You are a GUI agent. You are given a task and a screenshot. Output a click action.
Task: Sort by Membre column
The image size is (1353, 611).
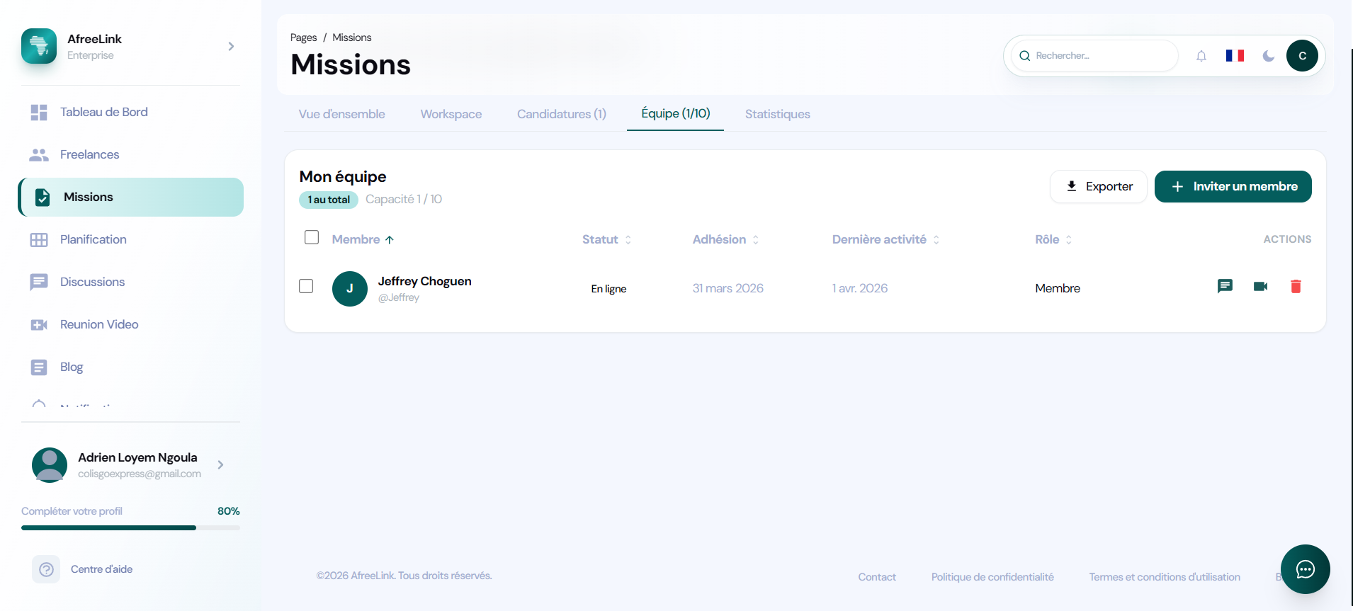click(x=363, y=239)
